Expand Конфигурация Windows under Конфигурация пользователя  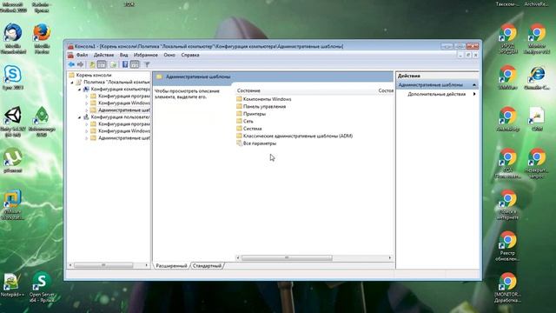[87, 131]
